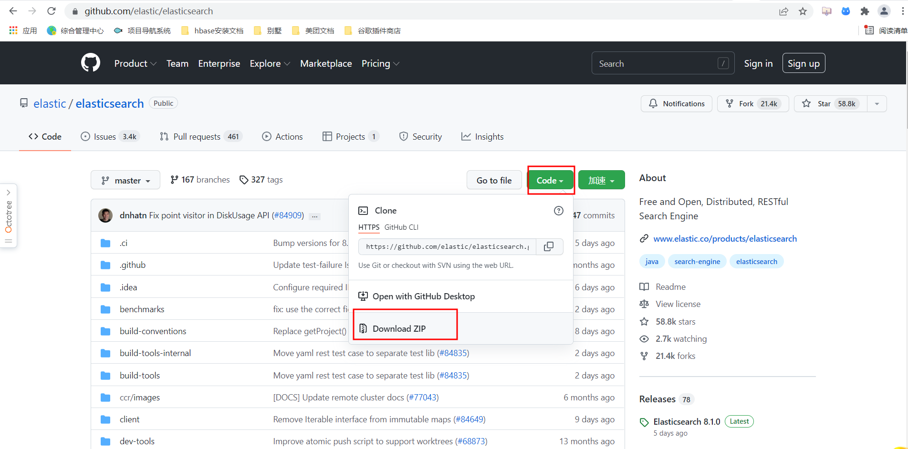Select the GitHub CLI clone tab
Viewport: 908px width, 449px height.
(x=401, y=227)
